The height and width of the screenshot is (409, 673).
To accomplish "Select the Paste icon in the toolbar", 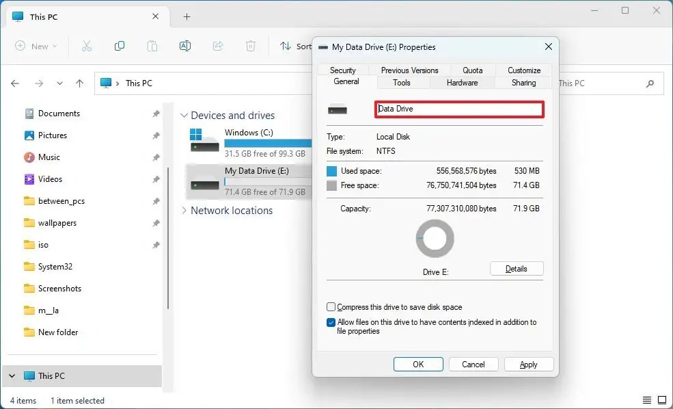I will click(x=152, y=46).
